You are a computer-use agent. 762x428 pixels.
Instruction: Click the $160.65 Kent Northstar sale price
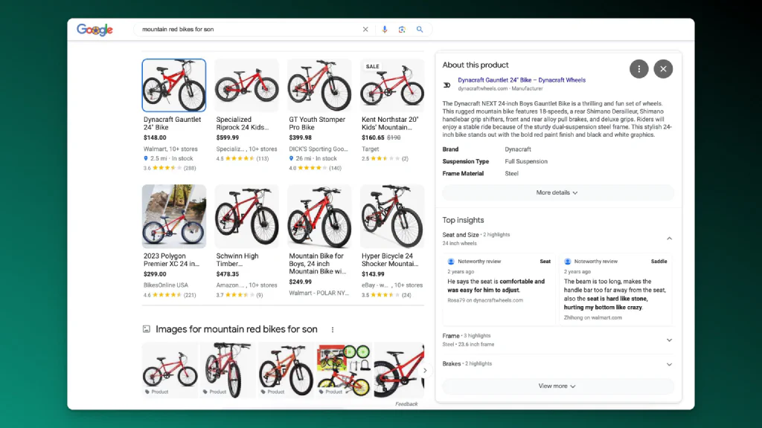(373, 137)
